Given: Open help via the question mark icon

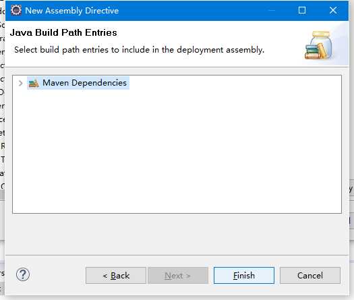Looking at the screenshot, I should [x=23, y=274].
